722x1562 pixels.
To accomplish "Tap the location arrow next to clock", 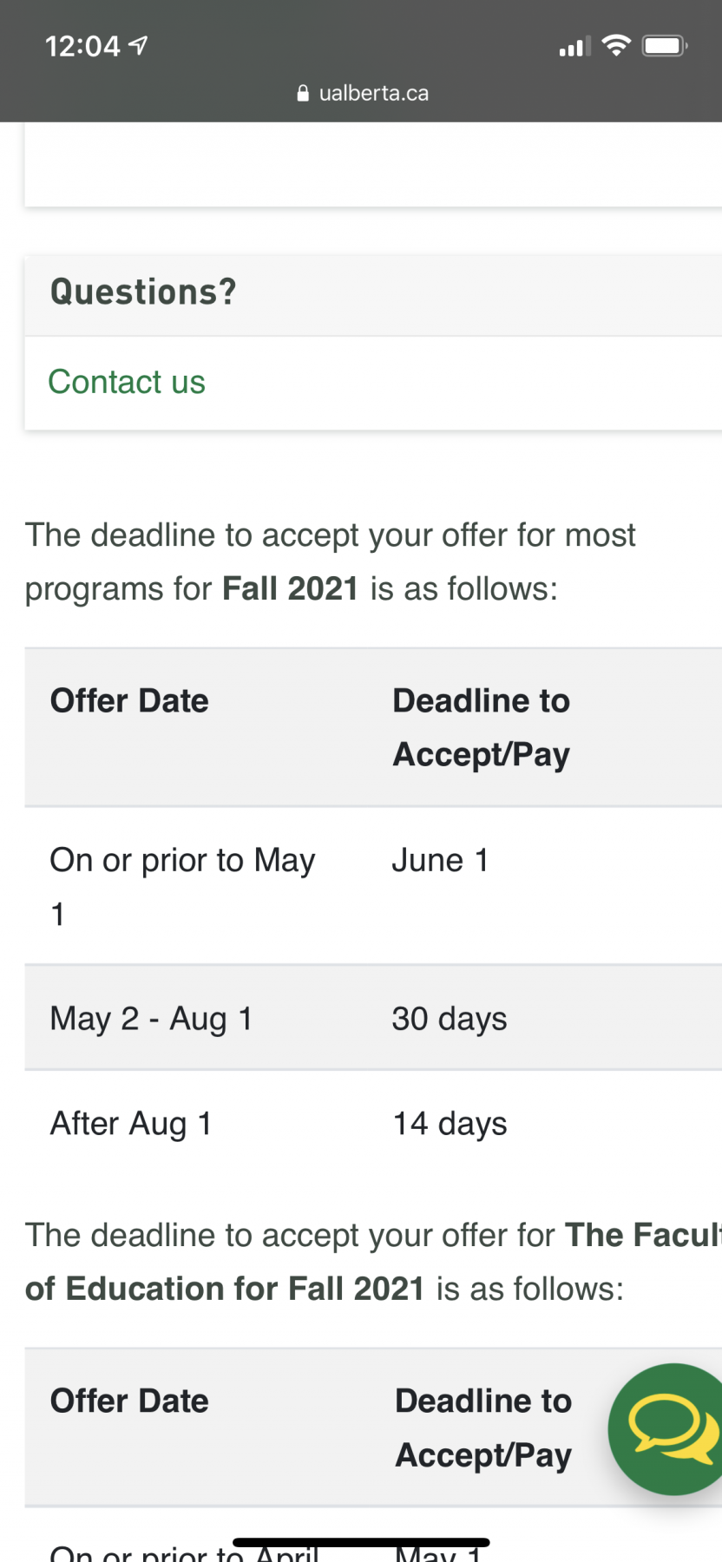I will coord(138,45).
